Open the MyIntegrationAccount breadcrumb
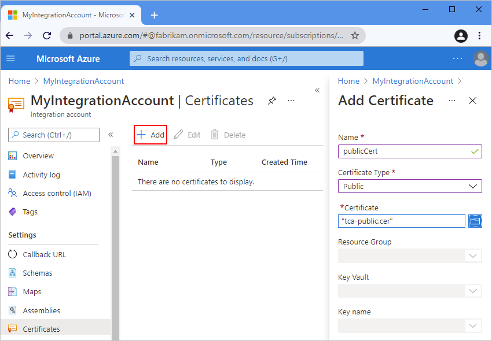Viewport: 492px width, 341px height. (x=83, y=81)
